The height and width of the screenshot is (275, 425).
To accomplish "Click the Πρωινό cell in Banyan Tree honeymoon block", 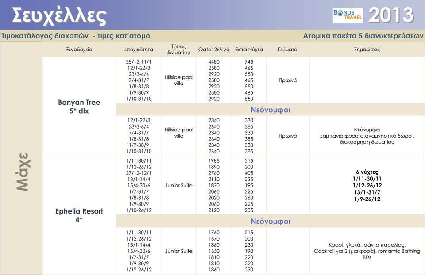I will (x=288, y=136).
